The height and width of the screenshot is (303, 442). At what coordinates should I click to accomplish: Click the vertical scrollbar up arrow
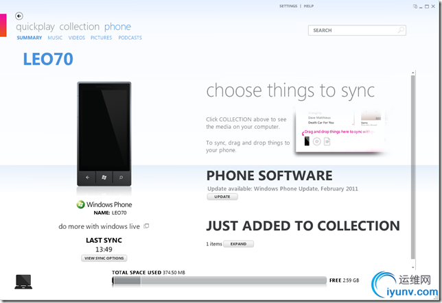click(413, 73)
